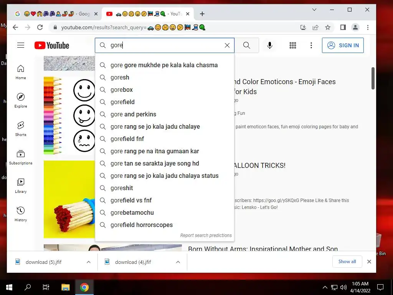Viewport: 393px width, 295px height.
Task: Open YouTube settings three-dot menu
Action: click(x=311, y=45)
